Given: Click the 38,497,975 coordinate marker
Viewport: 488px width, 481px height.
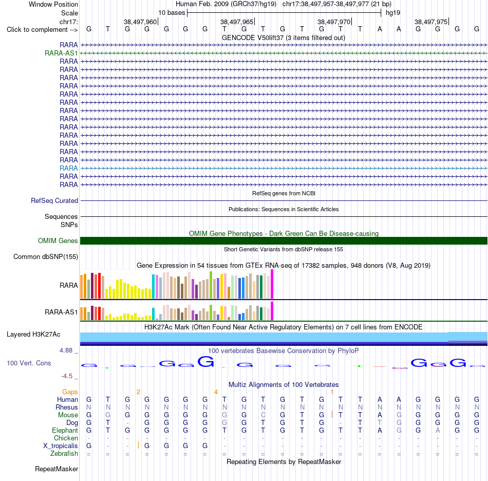Looking at the screenshot, I should [431, 22].
